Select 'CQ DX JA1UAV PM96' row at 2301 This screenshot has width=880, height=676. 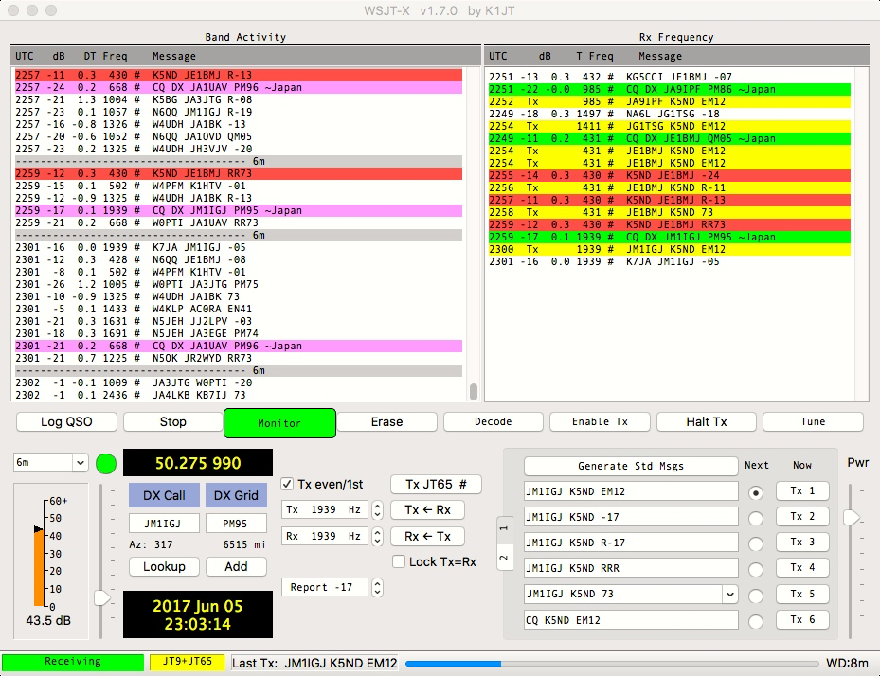pos(239,346)
